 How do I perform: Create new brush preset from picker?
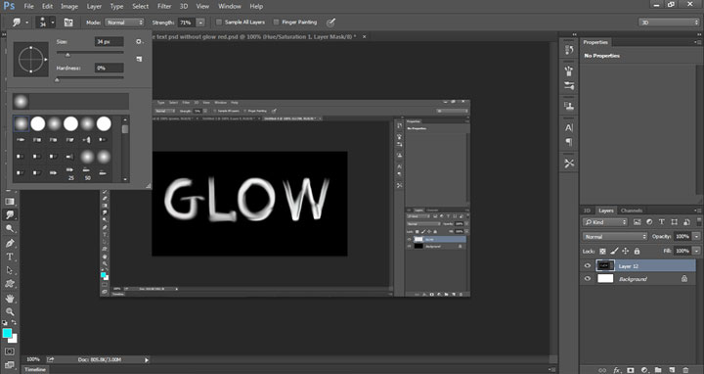139,59
